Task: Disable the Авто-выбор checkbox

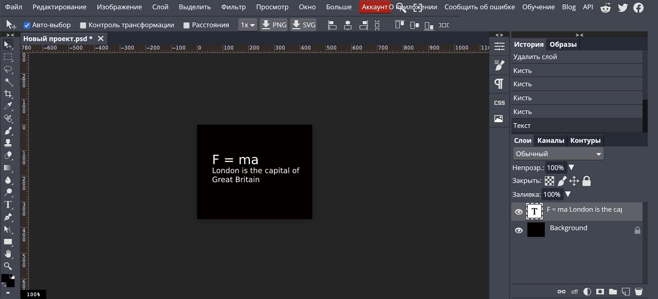Action: point(27,25)
